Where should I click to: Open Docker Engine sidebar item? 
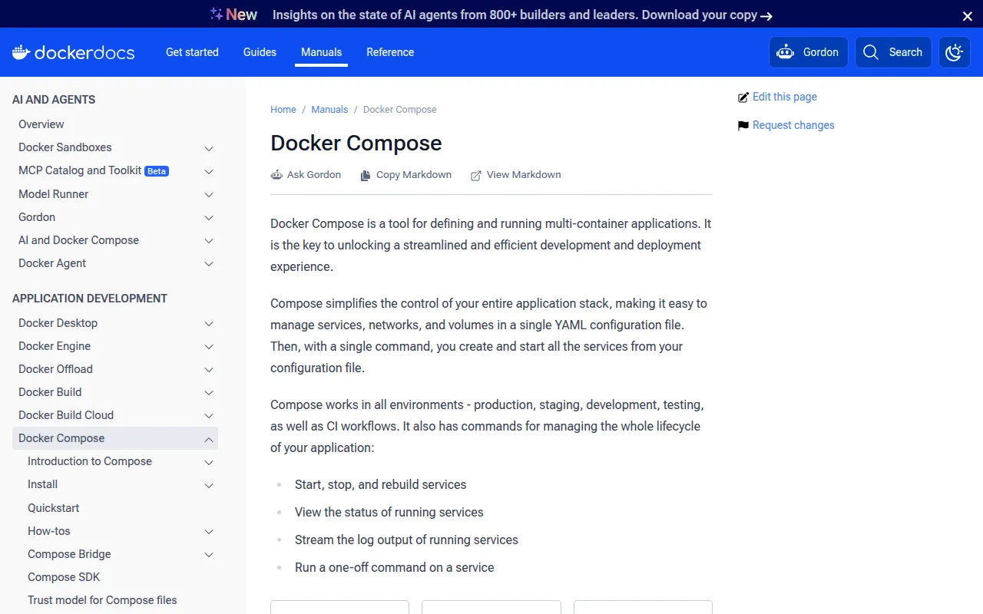[x=55, y=346]
